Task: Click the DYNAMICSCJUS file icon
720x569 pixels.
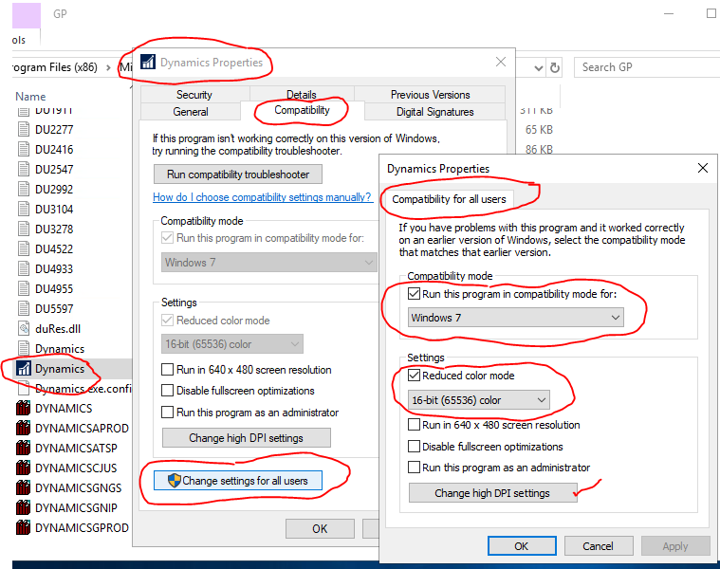Action: point(24,468)
